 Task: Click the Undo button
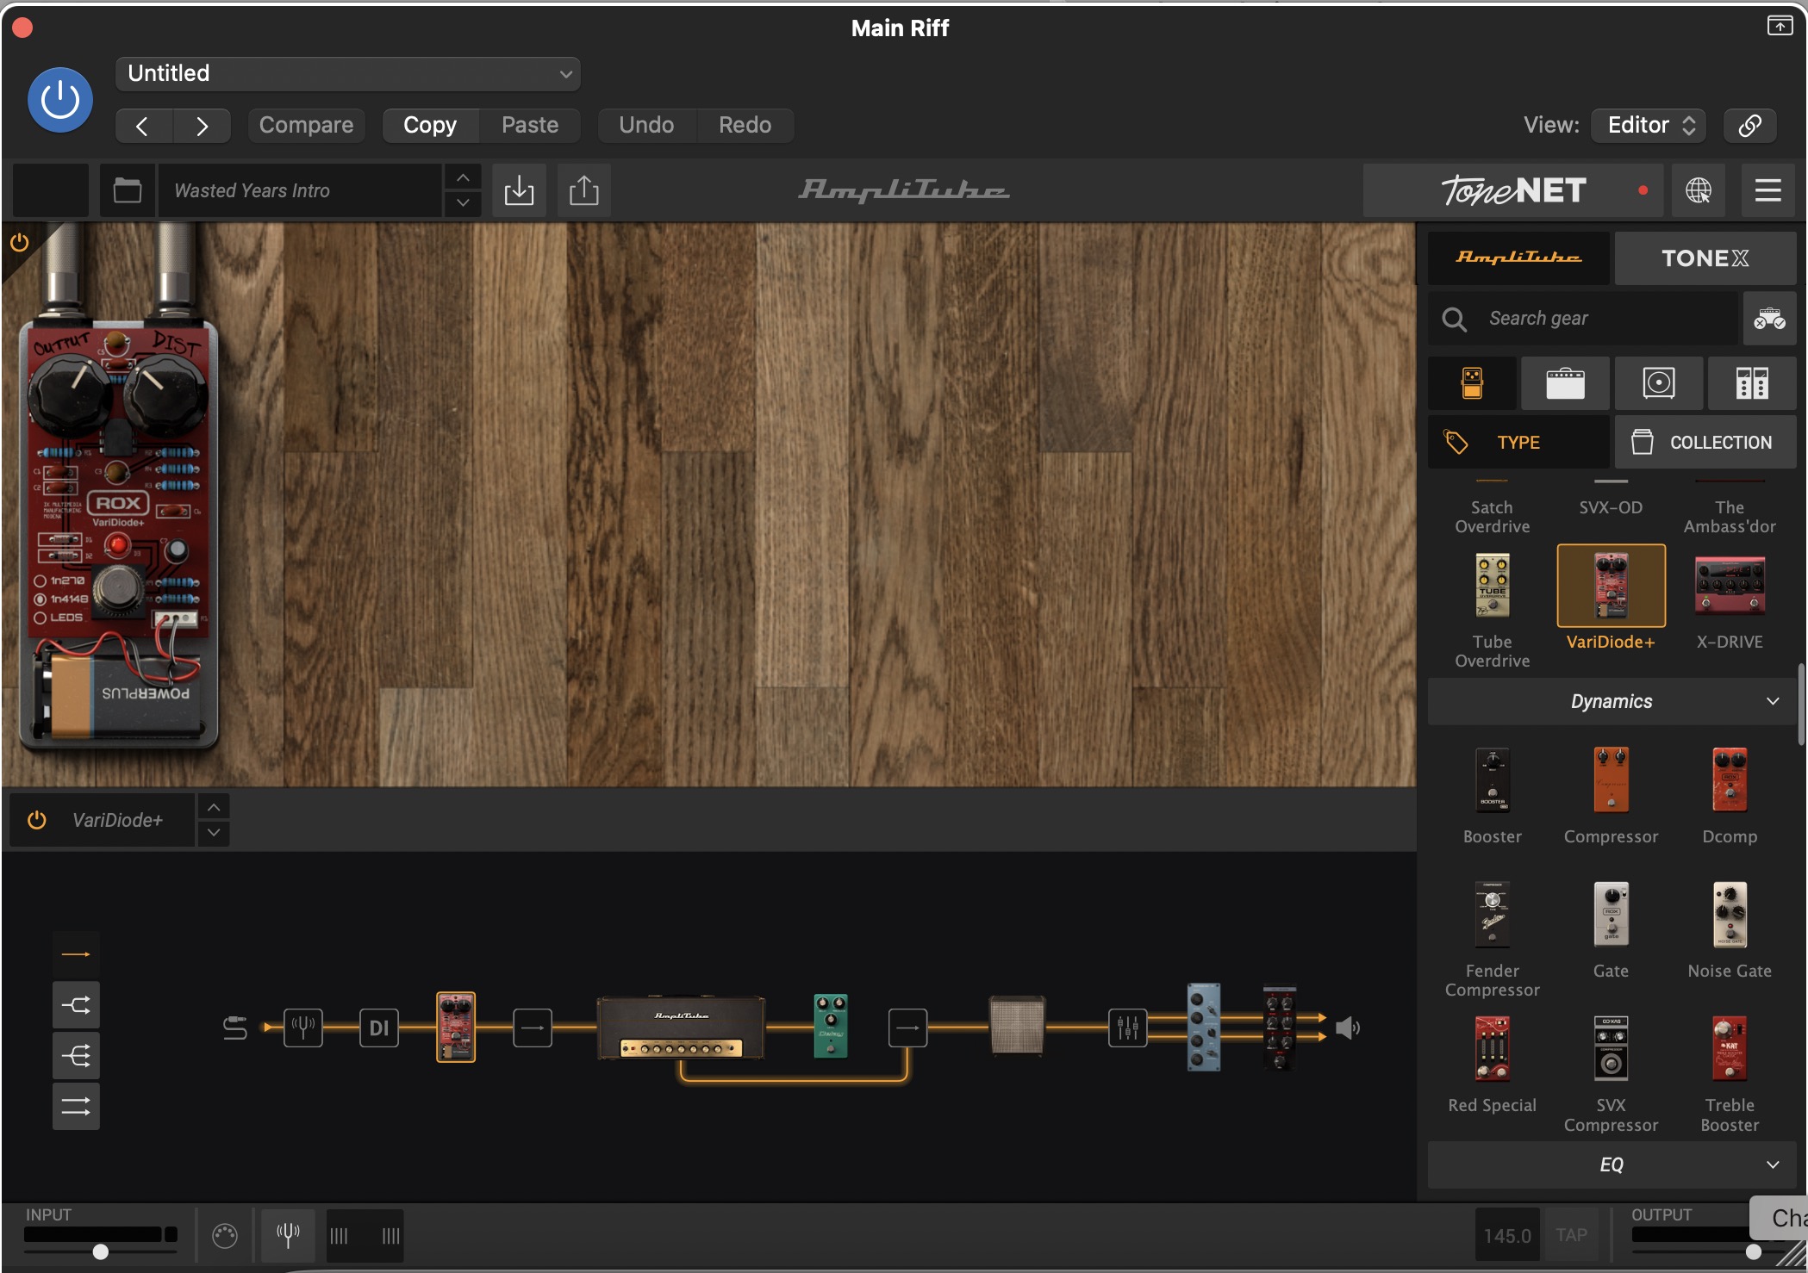[x=646, y=126]
